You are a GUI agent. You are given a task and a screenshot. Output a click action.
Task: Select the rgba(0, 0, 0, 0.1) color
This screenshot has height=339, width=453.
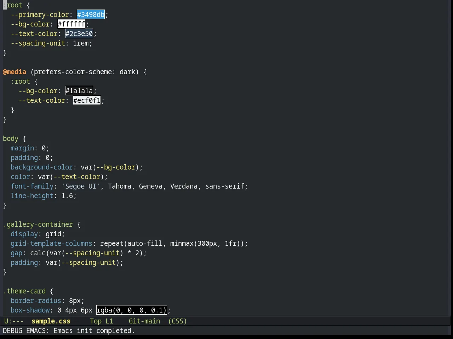[131, 310]
